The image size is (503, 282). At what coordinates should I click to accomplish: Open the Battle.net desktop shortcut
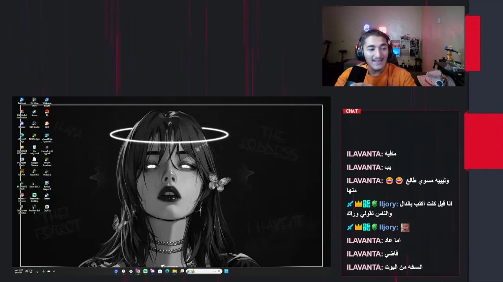22,101
